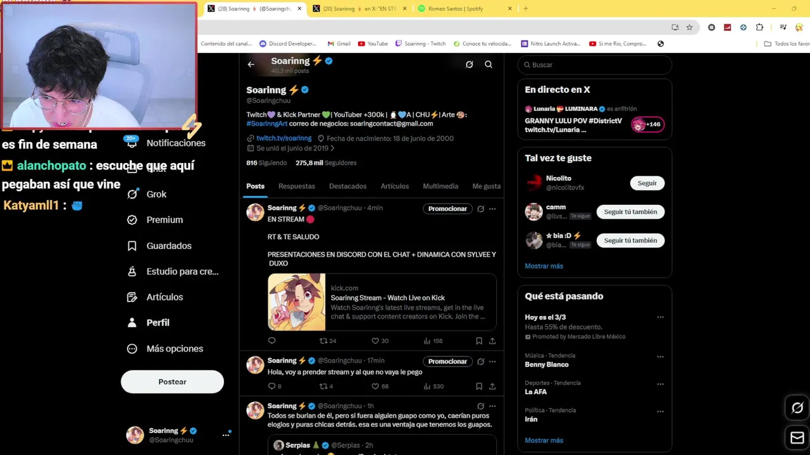
Task: Open account menu dots next to Soarinng
Action: [x=226, y=435]
